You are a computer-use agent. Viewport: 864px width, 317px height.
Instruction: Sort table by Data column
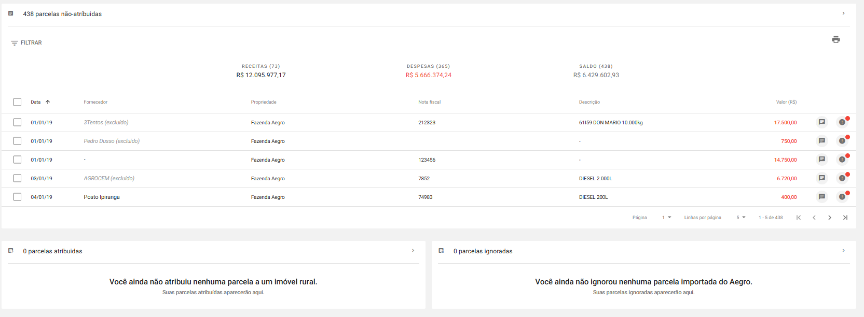[x=36, y=102]
